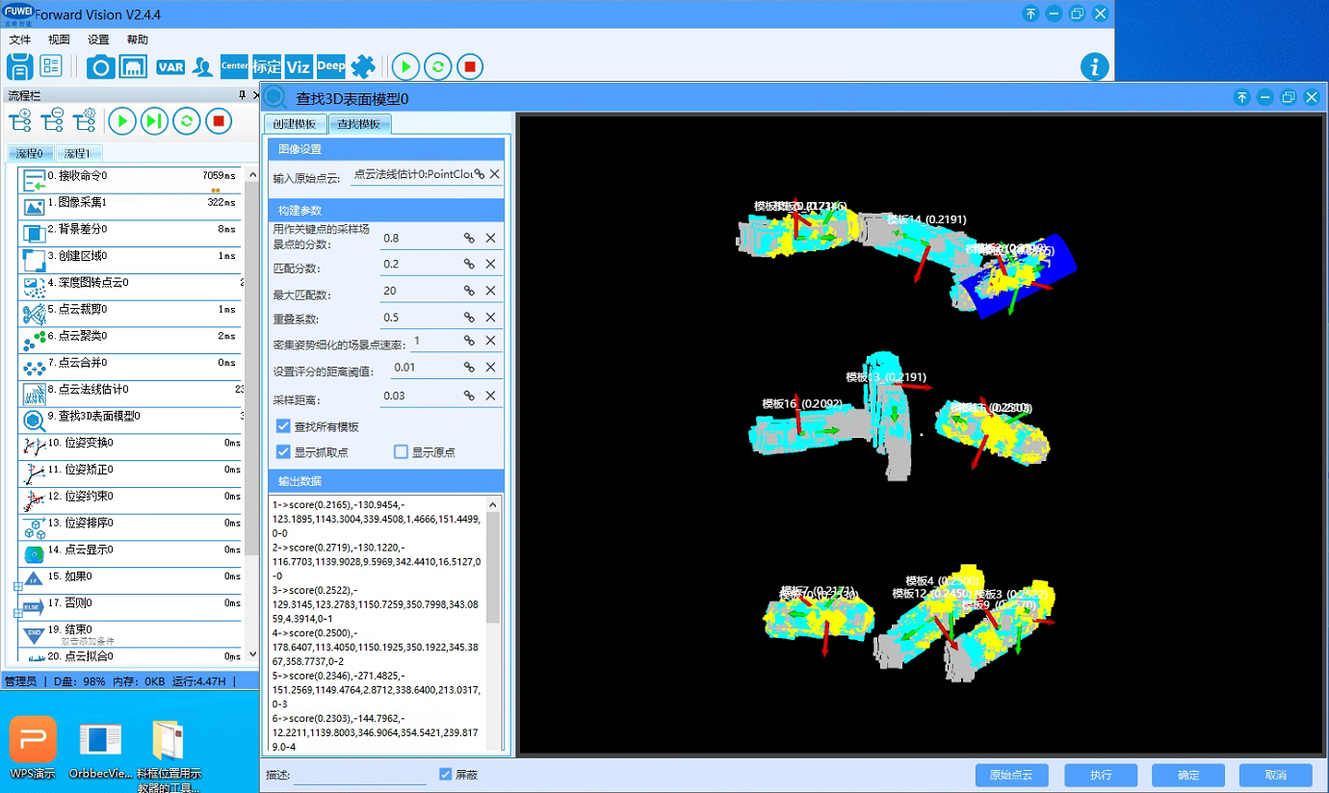Open the 视图 menu
The image size is (1329, 793).
point(59,39)
